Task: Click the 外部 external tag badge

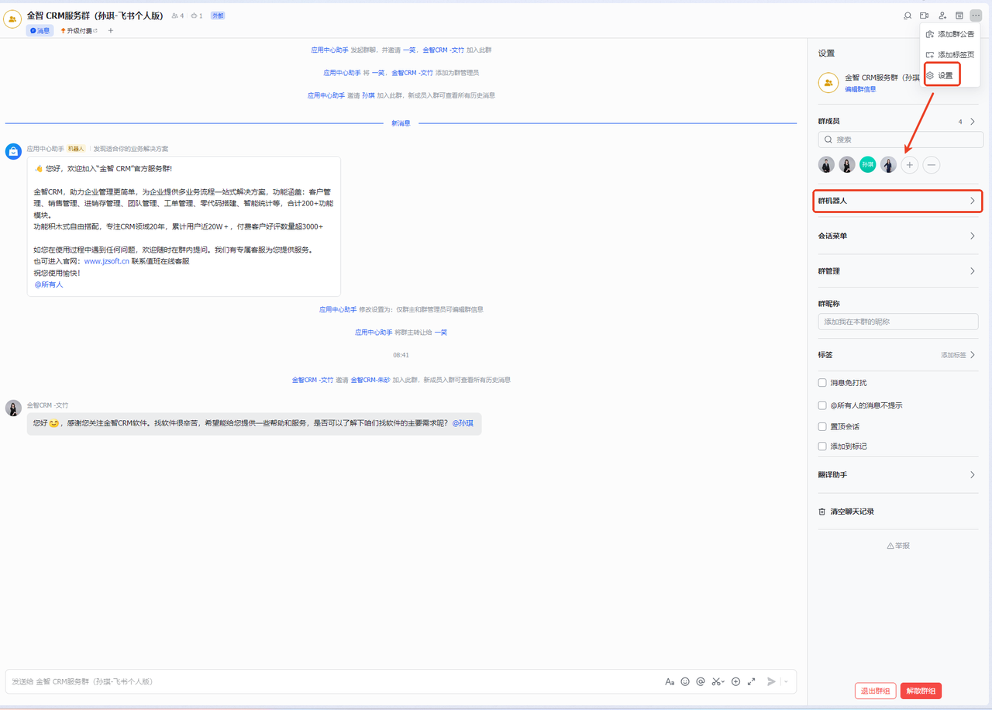Action: coord(218,16)
